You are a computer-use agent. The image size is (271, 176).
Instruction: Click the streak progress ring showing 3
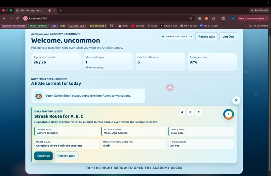pos(229,114)
